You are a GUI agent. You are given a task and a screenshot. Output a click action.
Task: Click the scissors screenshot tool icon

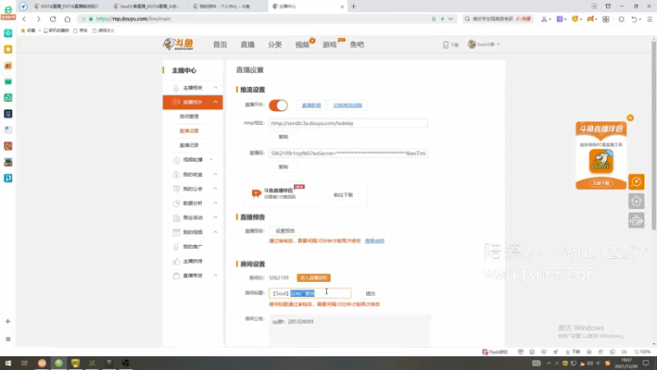pyautogui.click(x=544, y=19)
